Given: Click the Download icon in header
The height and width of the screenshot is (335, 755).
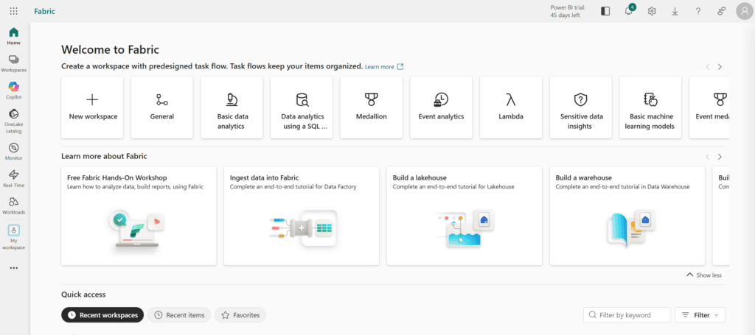Looking at the screenshot, I should [675, 11].
